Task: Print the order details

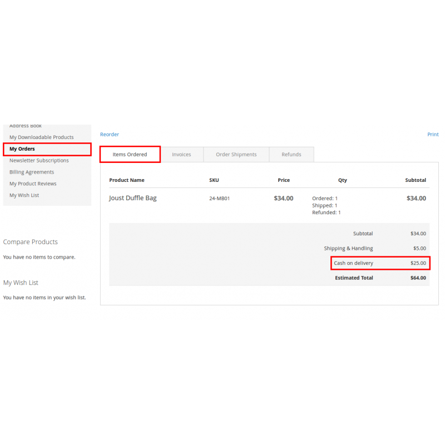Action: pos(433,134)
